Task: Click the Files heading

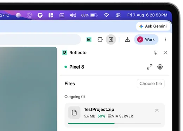Action: [70, 84]
